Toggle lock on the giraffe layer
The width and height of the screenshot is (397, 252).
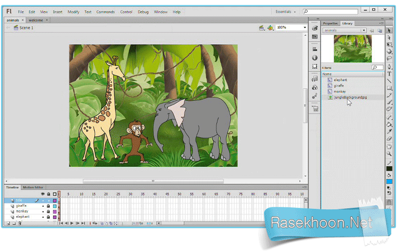click(x=48, y=206)
